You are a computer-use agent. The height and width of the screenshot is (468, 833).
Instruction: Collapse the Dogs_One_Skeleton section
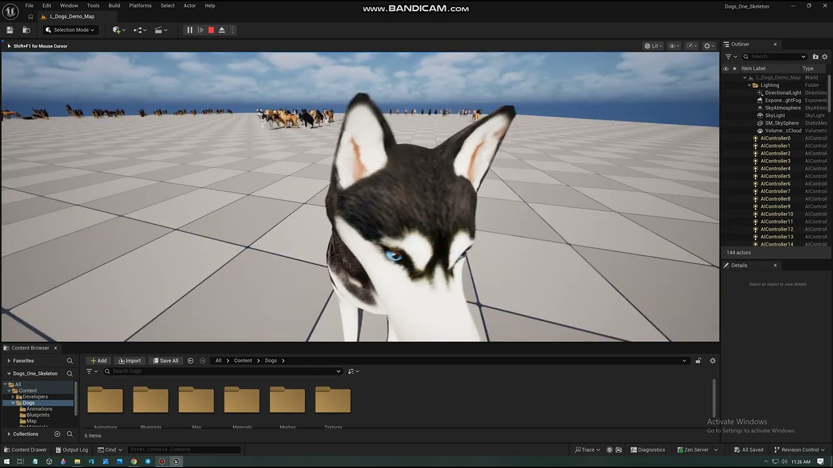pyautogui.click(x=8, y=374)
